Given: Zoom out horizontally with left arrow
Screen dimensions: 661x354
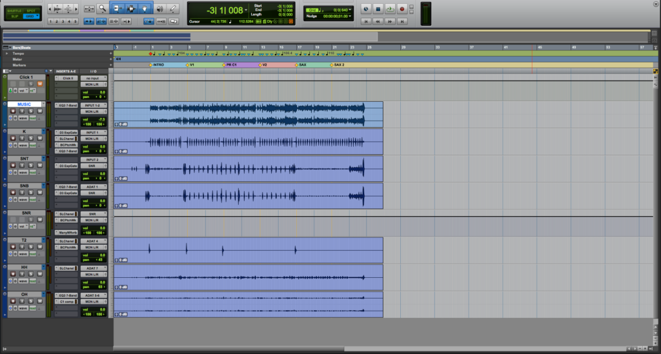Looking at the screenshot, I should click(50, 8).
